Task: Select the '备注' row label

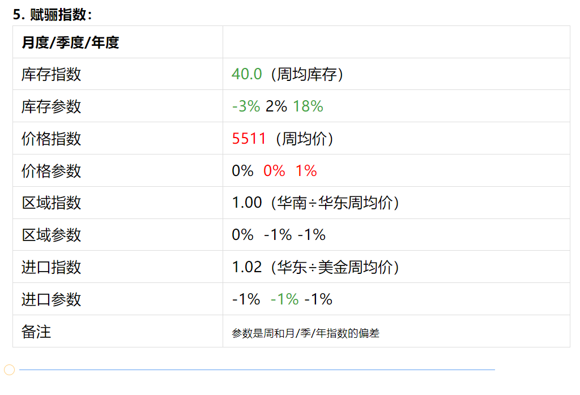Action: pos(36,332)
